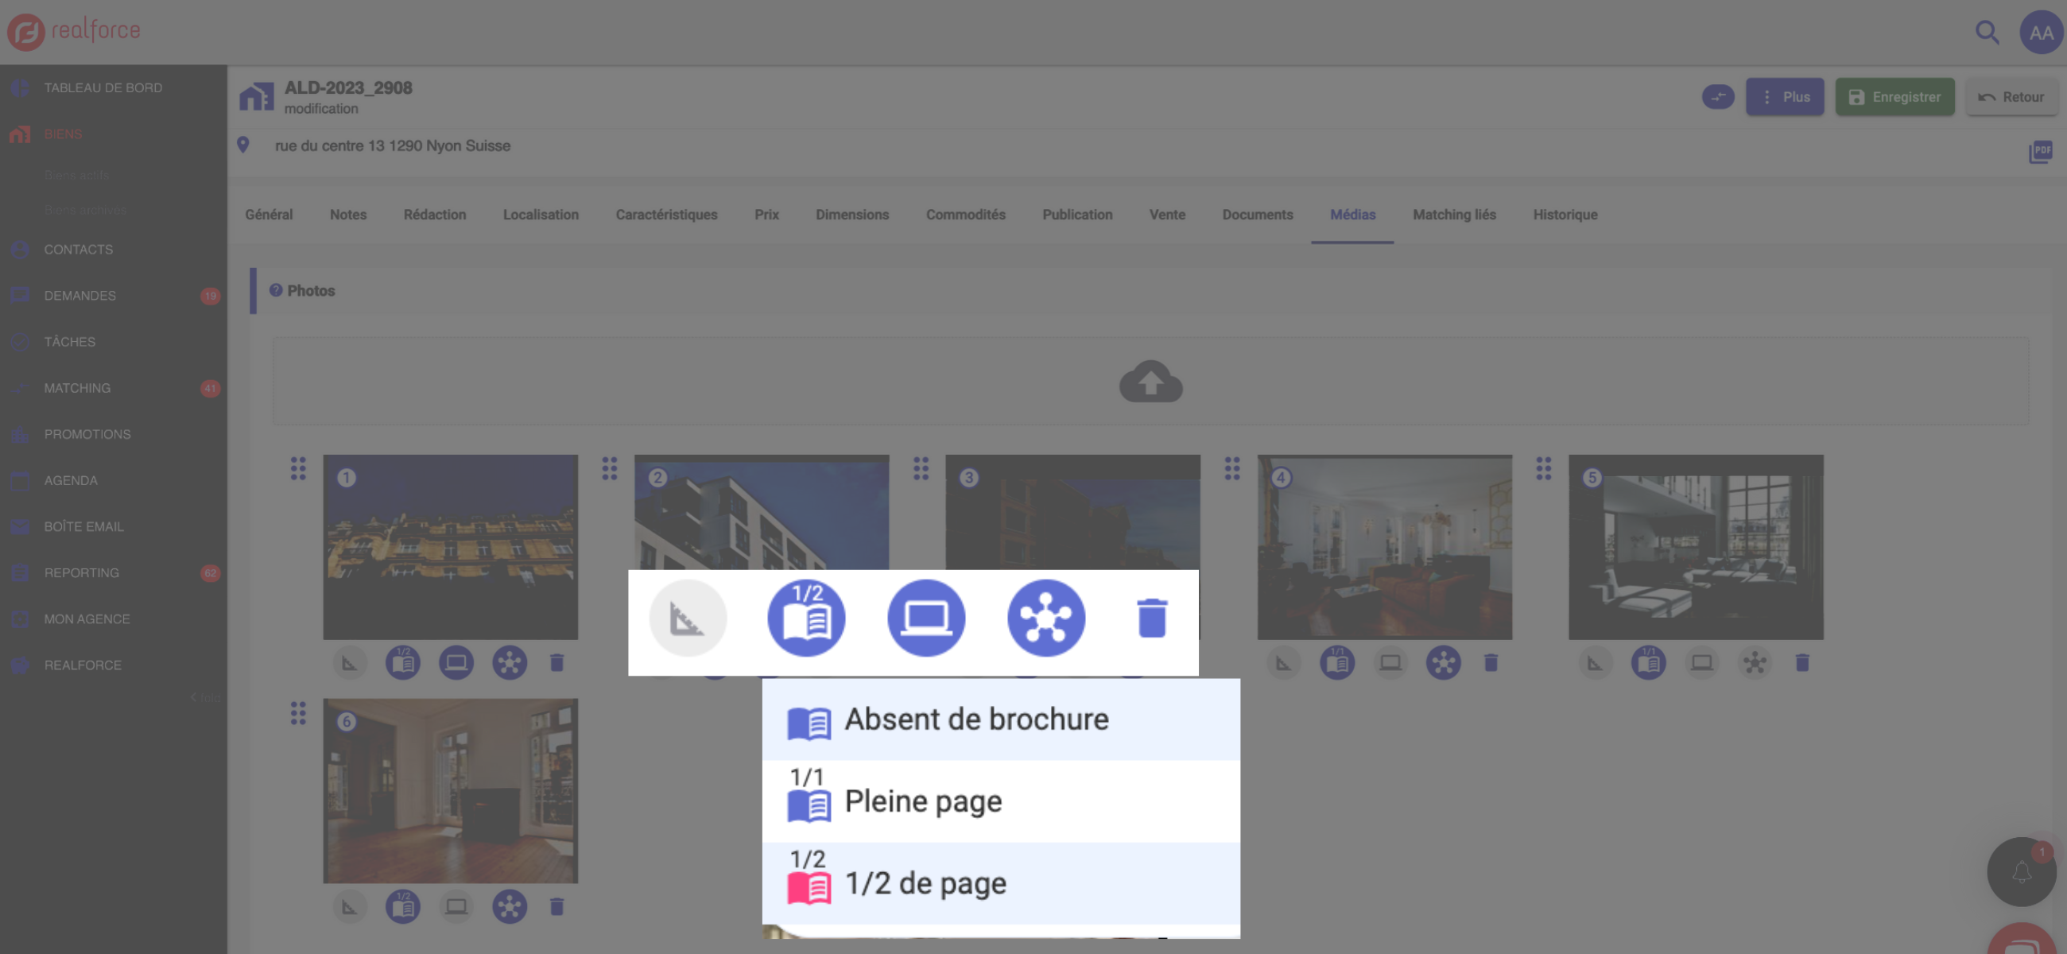Toggle portals network icon in highlighted toolbar

[x=1045, y=618]
